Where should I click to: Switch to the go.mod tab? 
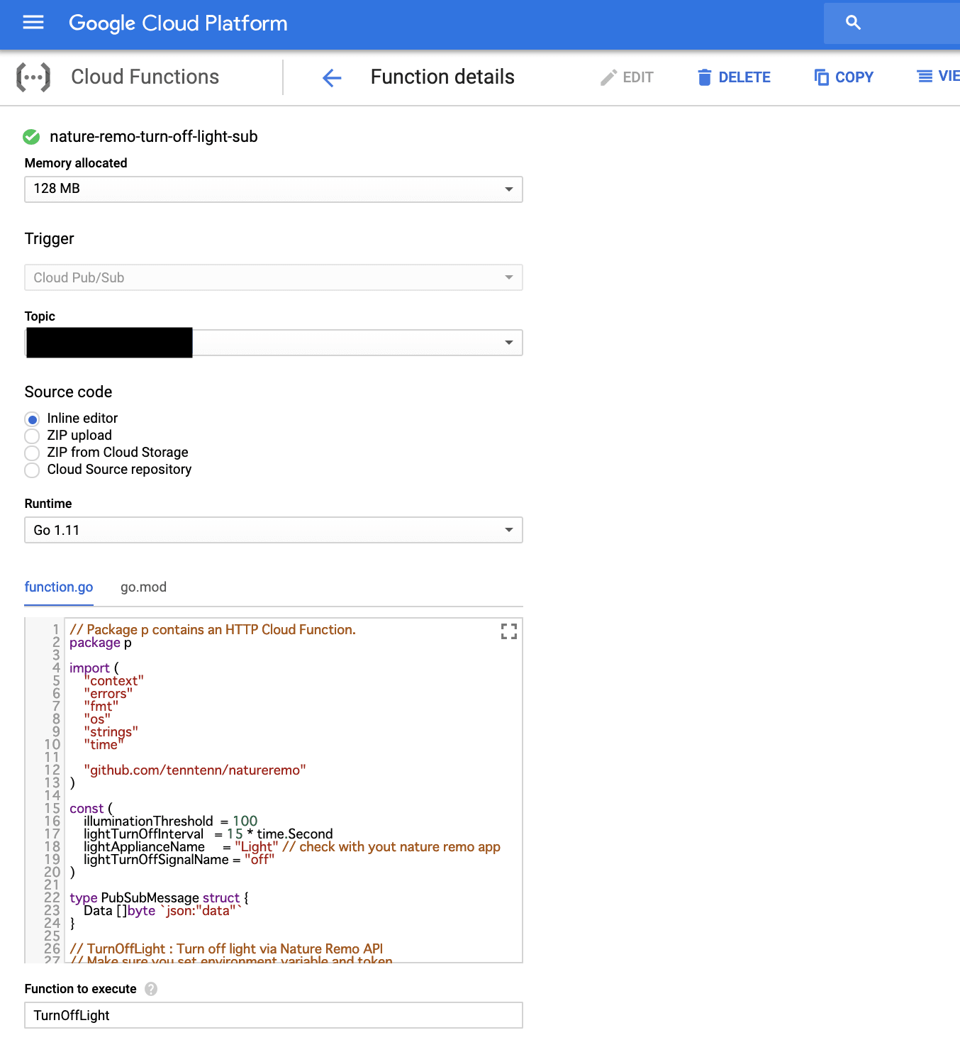click(x=143, y=587)
